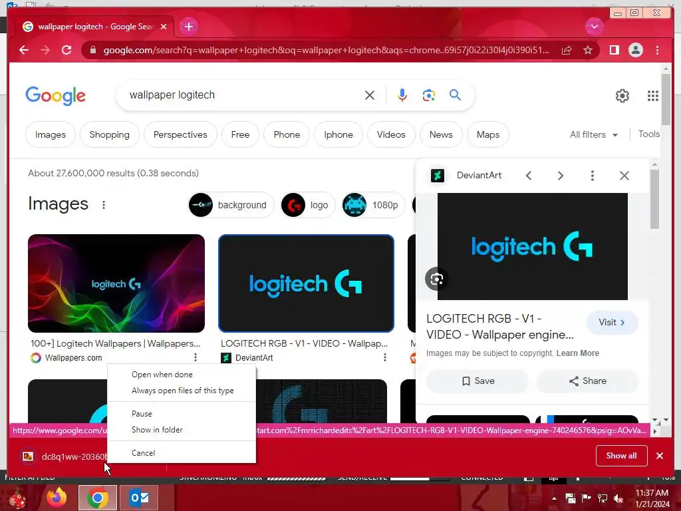This screenshot has width=681, height=511.
Task: Show next image in preview panel
Action: [560, 176]
